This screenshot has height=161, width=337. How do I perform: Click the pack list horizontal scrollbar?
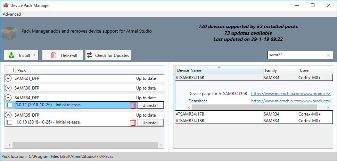pyautogui.click(x=85, y=145)
